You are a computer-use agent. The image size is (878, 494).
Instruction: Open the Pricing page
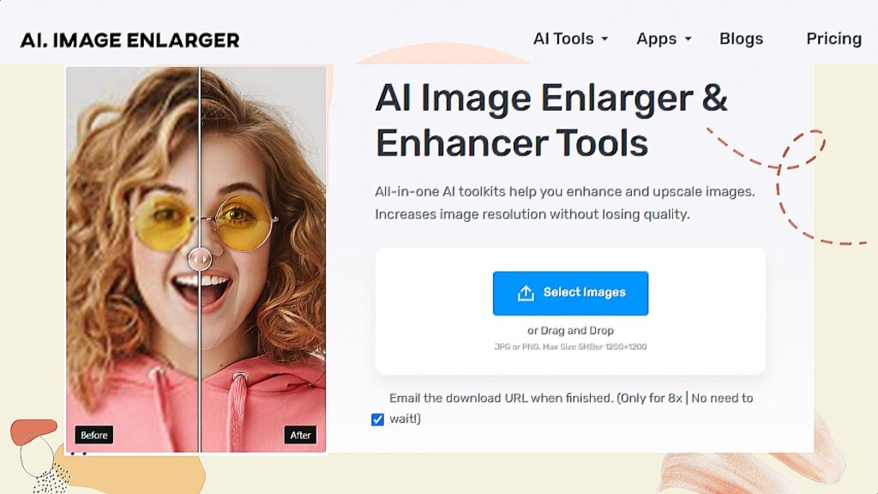[x=833, y=39]
